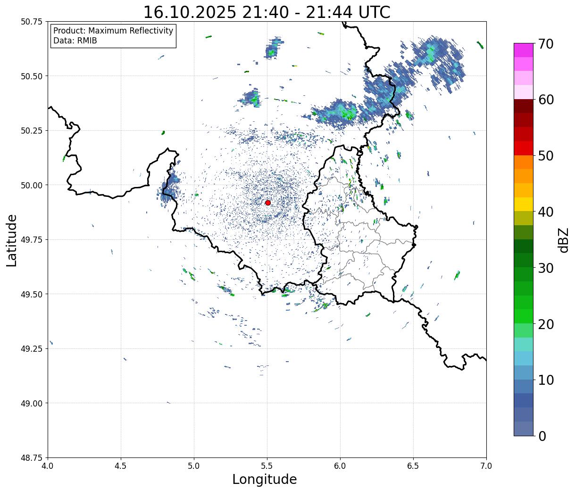Screen dimensions: 575x491
Task: Click the latitude tick label 49.25
Action: 32,349
